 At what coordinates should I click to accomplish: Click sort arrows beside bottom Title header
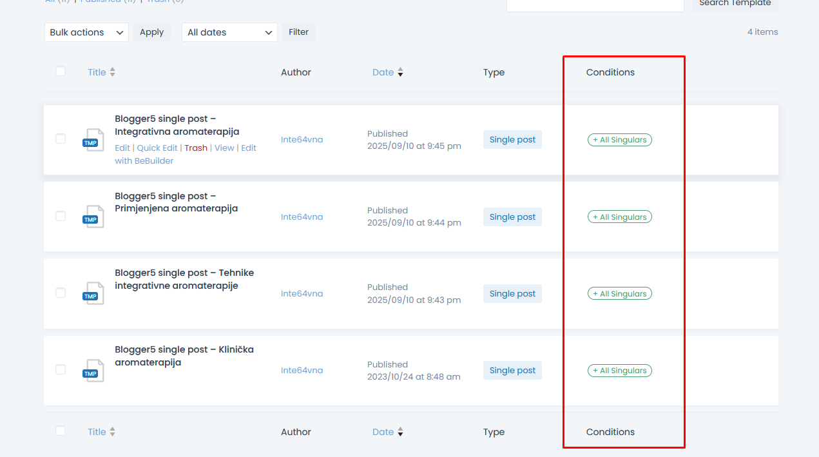click(113, 432)
